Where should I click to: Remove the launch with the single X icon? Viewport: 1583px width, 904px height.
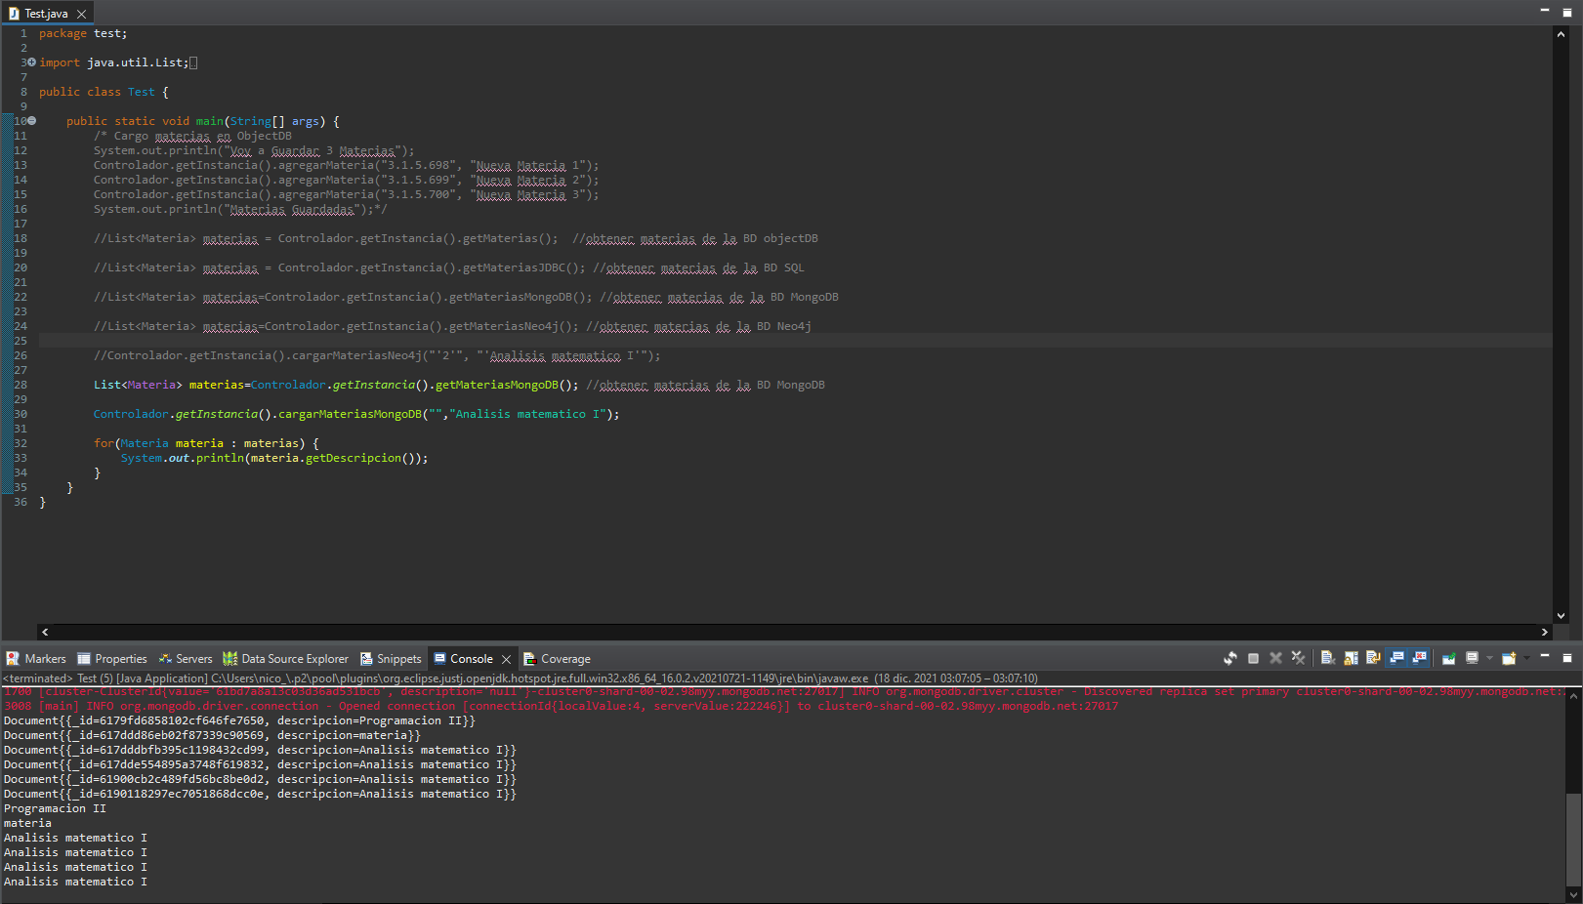[1275, 659]
